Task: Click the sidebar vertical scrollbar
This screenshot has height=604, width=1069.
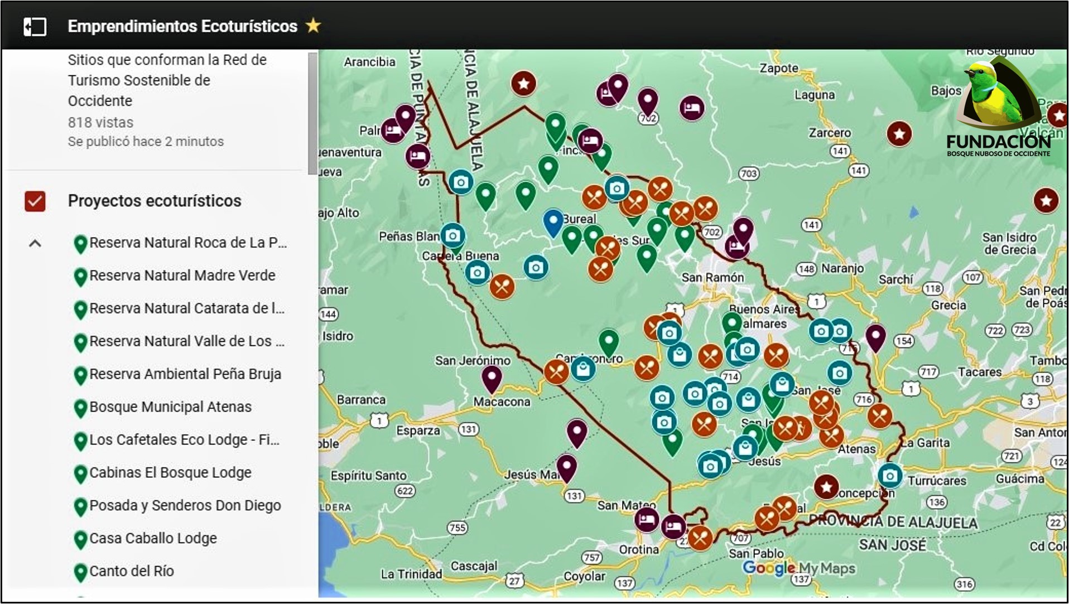Action: 312,112
